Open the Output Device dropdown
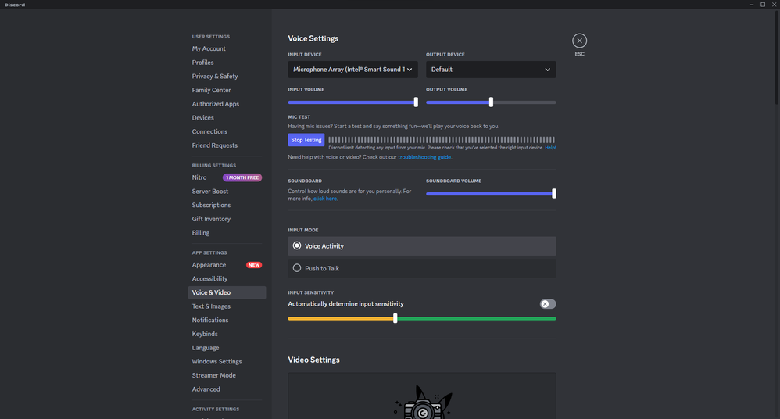 [x=491, y=70]
